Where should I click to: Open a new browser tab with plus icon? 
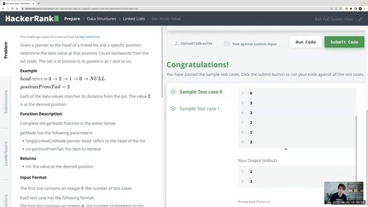pyautogui.click(x=39, y=3)
